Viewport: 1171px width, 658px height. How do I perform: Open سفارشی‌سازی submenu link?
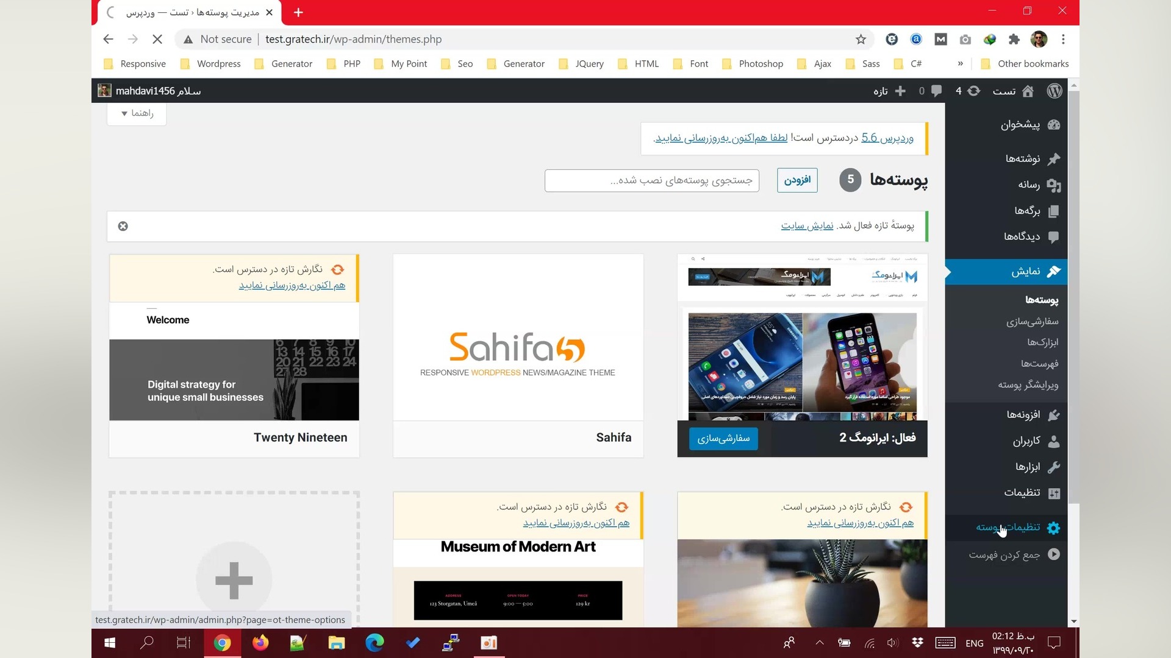point(1032,321)
